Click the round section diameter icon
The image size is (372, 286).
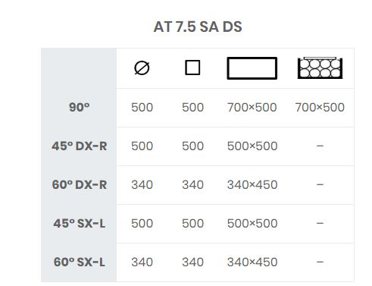click(x=142, y=68)
